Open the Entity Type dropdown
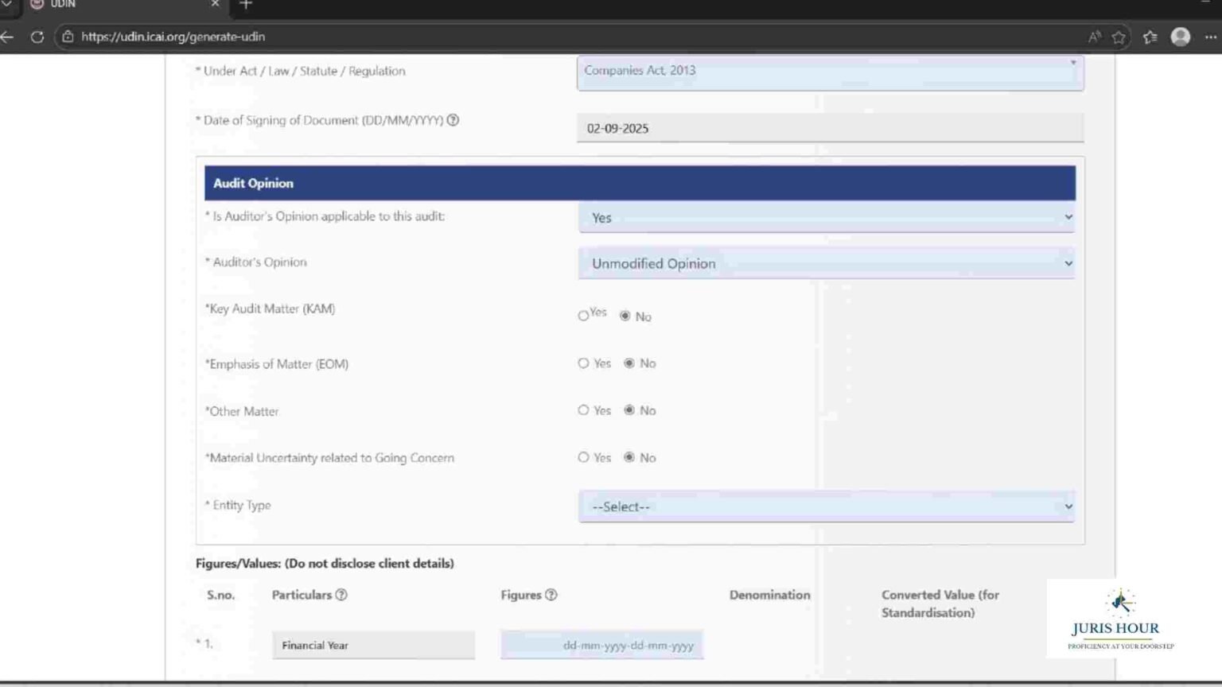Screen dimensions: 1222x687 tap(826, 507)
